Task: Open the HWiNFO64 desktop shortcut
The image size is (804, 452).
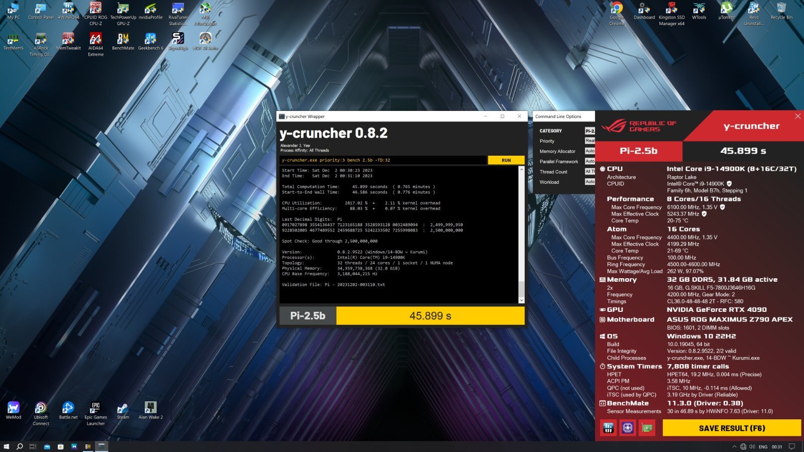Action: pos(68,12)
